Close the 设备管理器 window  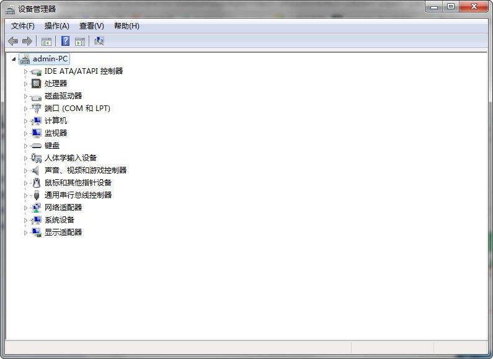point(474,7)
